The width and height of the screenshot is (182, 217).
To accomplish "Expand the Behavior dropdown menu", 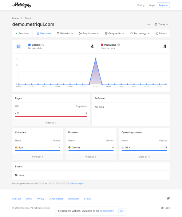I will click(65, 33).
